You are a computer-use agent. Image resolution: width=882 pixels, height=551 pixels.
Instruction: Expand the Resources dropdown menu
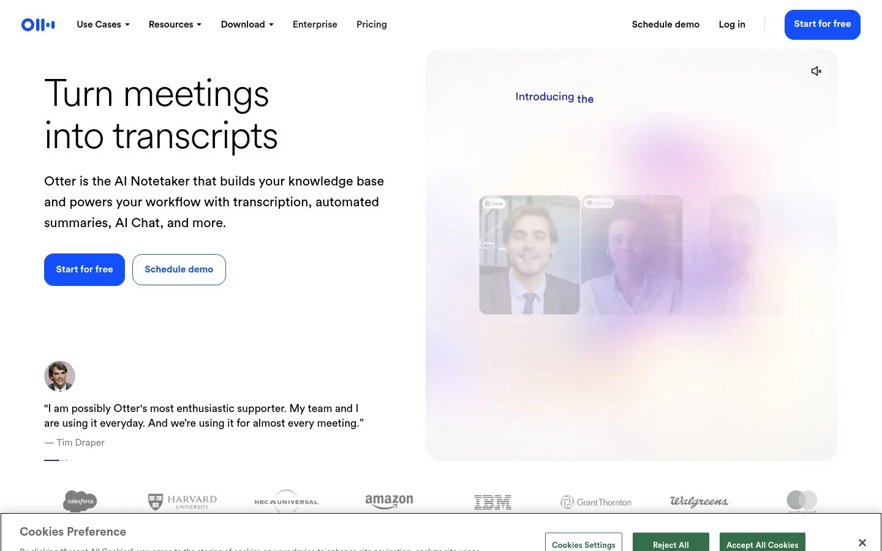(175, 24)
